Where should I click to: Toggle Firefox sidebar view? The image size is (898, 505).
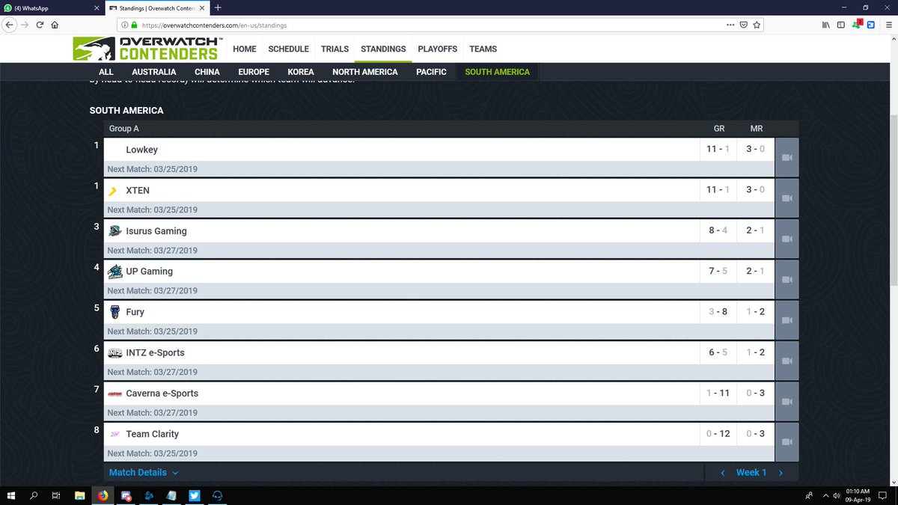(x=841, y=25)
